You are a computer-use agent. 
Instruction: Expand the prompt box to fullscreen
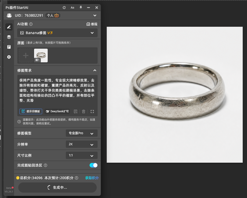tap(92, 111)
